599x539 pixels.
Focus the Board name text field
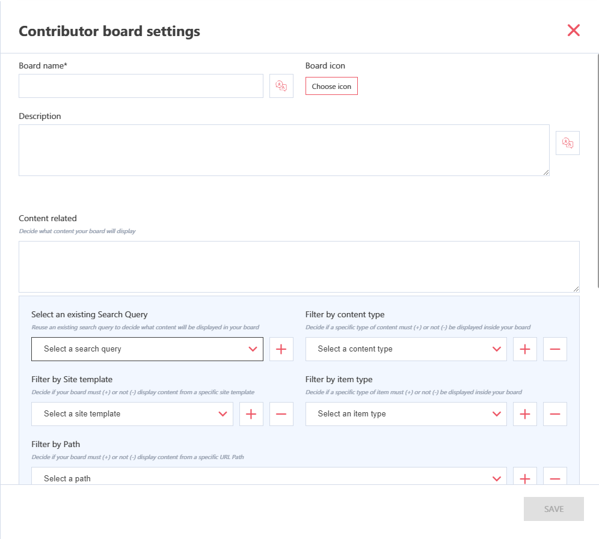tap(141, 86)
